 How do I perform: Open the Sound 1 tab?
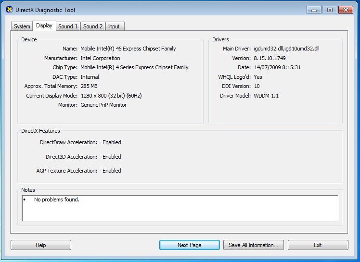pos(68,26)
